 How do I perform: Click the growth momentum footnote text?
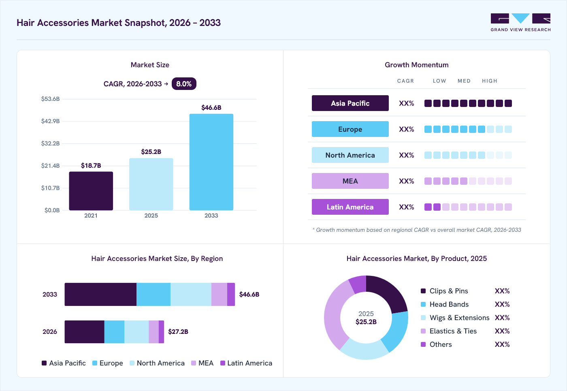[417, 230]
